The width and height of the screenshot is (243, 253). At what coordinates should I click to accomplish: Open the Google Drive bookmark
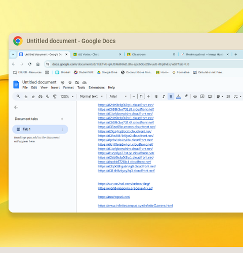coord(107,72)
